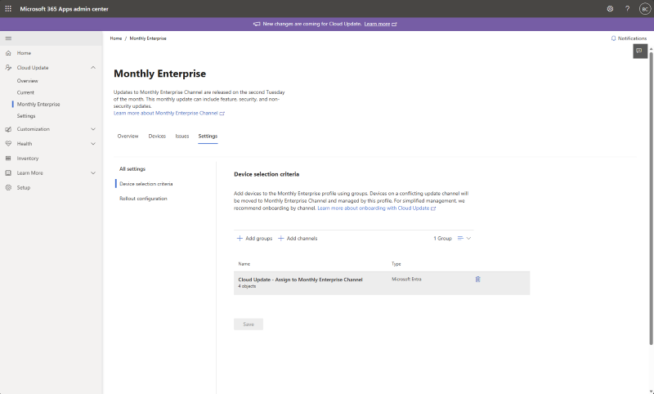This screenshot has height=394, width=654.
Task: Click the page vertical scrollbar
Action: (x=651, y=198)
